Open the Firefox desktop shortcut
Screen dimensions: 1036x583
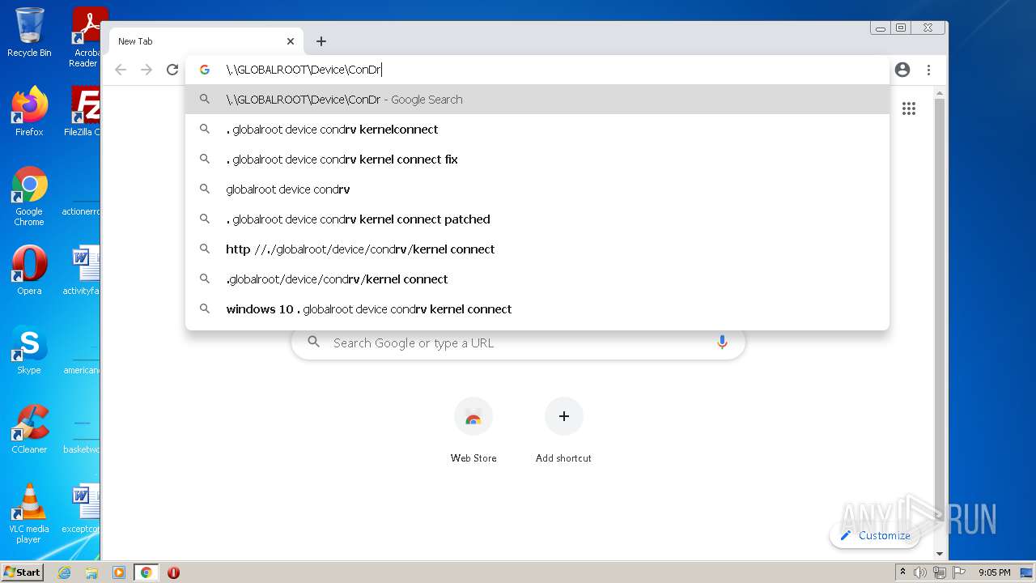click(29, 111)
